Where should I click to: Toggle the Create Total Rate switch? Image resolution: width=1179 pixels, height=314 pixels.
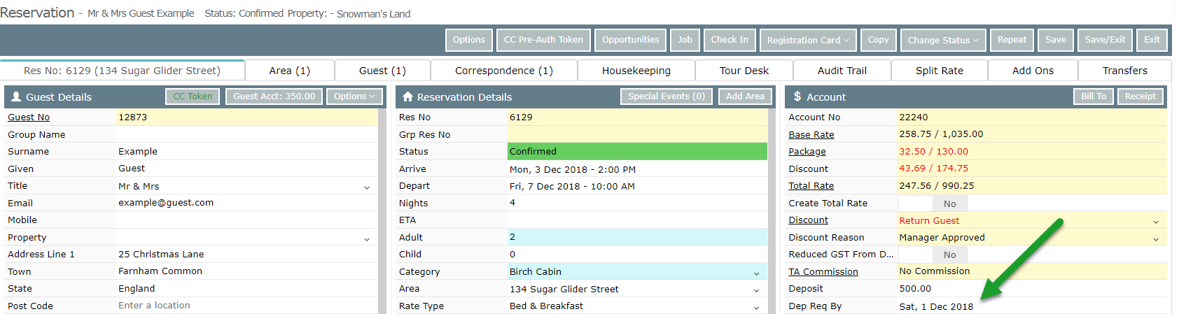pos(933,204)
